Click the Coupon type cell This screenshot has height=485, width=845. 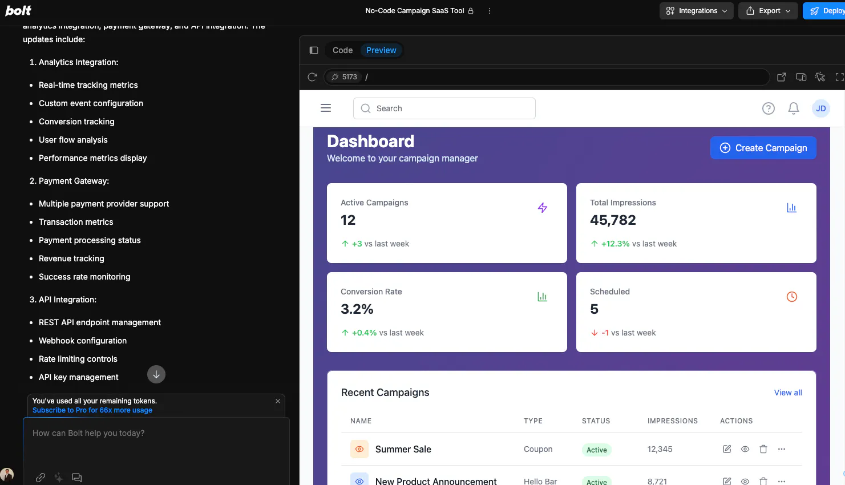pyautogui.click(x=538, y=449)
